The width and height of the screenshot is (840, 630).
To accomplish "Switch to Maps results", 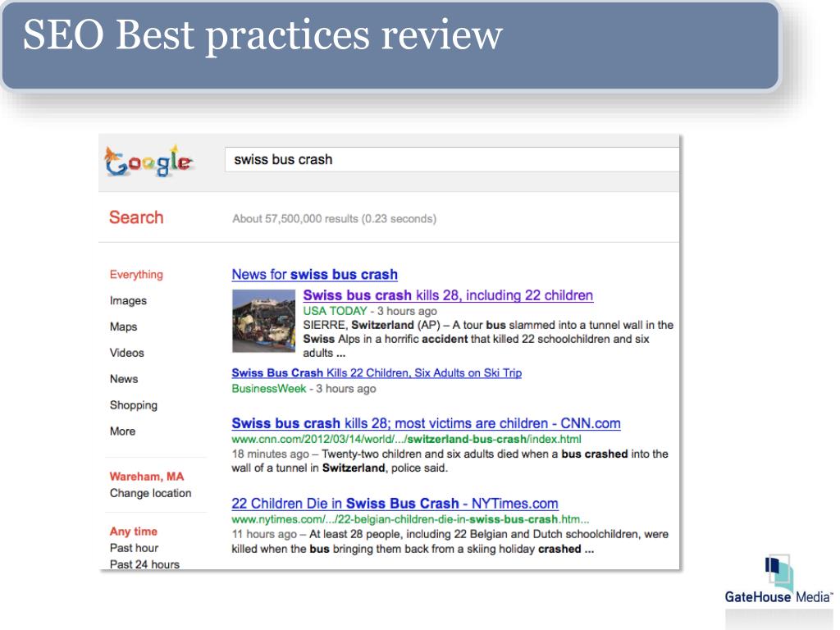I will click(123, 326).
